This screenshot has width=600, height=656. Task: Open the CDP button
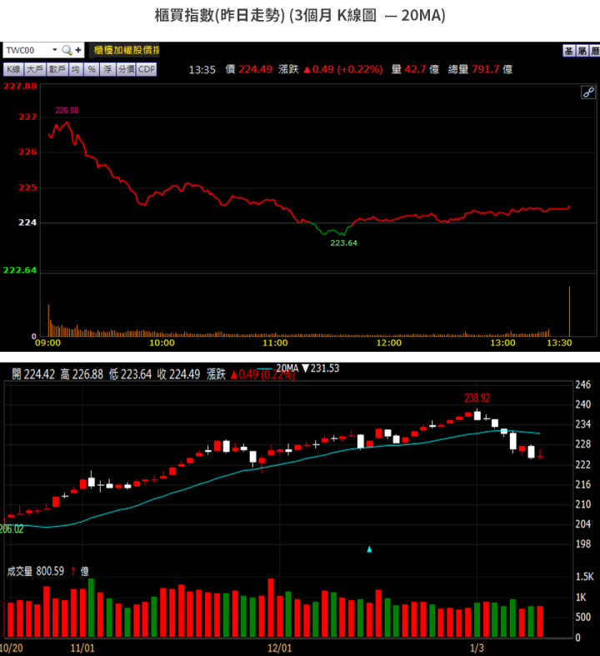(147, 69)
